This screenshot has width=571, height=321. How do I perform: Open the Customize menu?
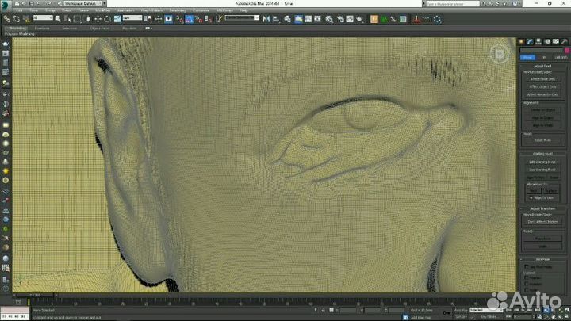[201, 10]
